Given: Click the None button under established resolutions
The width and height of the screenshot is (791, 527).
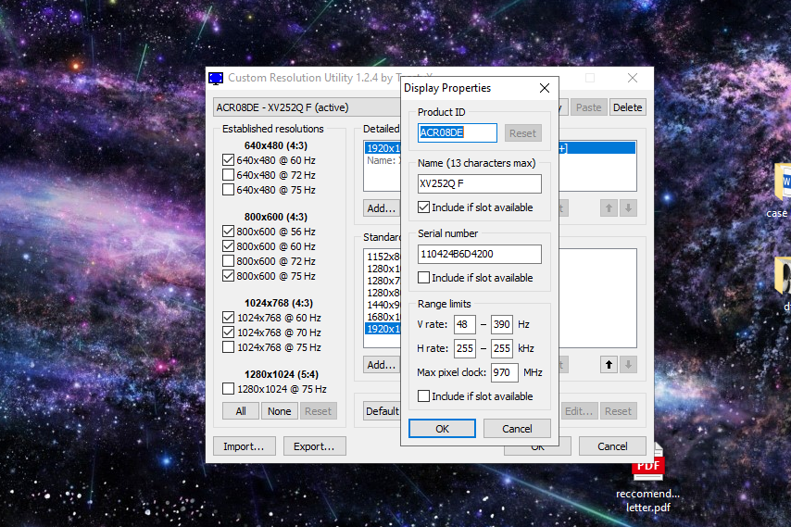Looking at the screenshot, I should coord(279,411).
